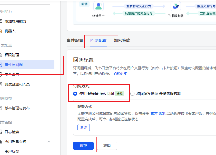
Task: Click the 应用质量看板 chart icon
Action: point(1,142)
